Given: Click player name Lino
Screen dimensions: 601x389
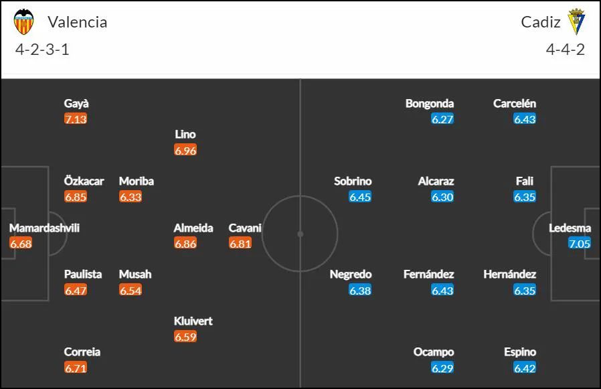Looking at the screenshot, I should (185, 135).
